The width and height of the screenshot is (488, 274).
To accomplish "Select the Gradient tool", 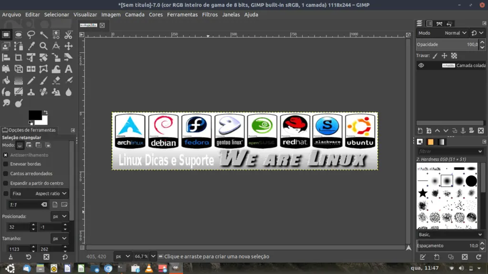I will (x=19, y=80).
